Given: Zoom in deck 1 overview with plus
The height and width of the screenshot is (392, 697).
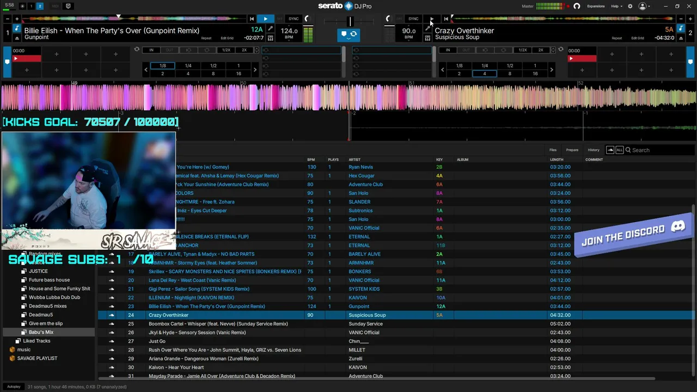Looking at the screenshot, I should [17, 19].
